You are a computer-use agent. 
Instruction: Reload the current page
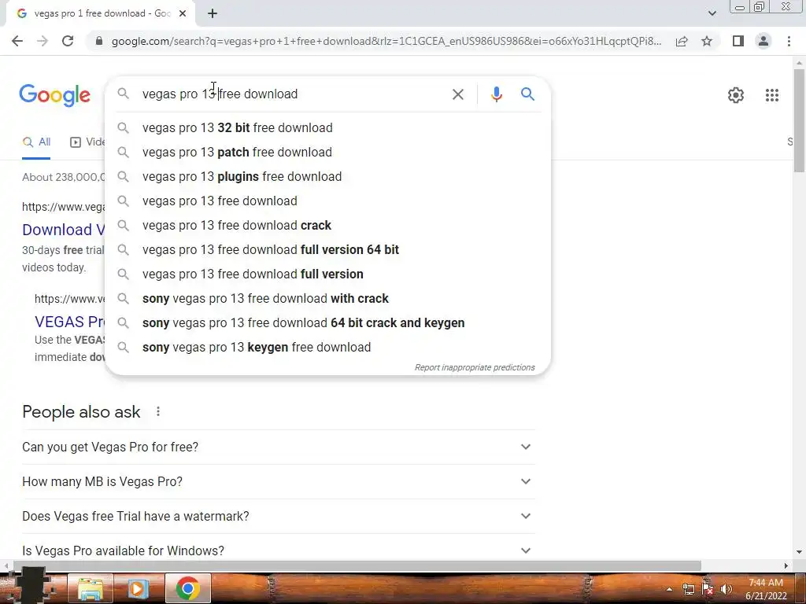tap(68, 41)
